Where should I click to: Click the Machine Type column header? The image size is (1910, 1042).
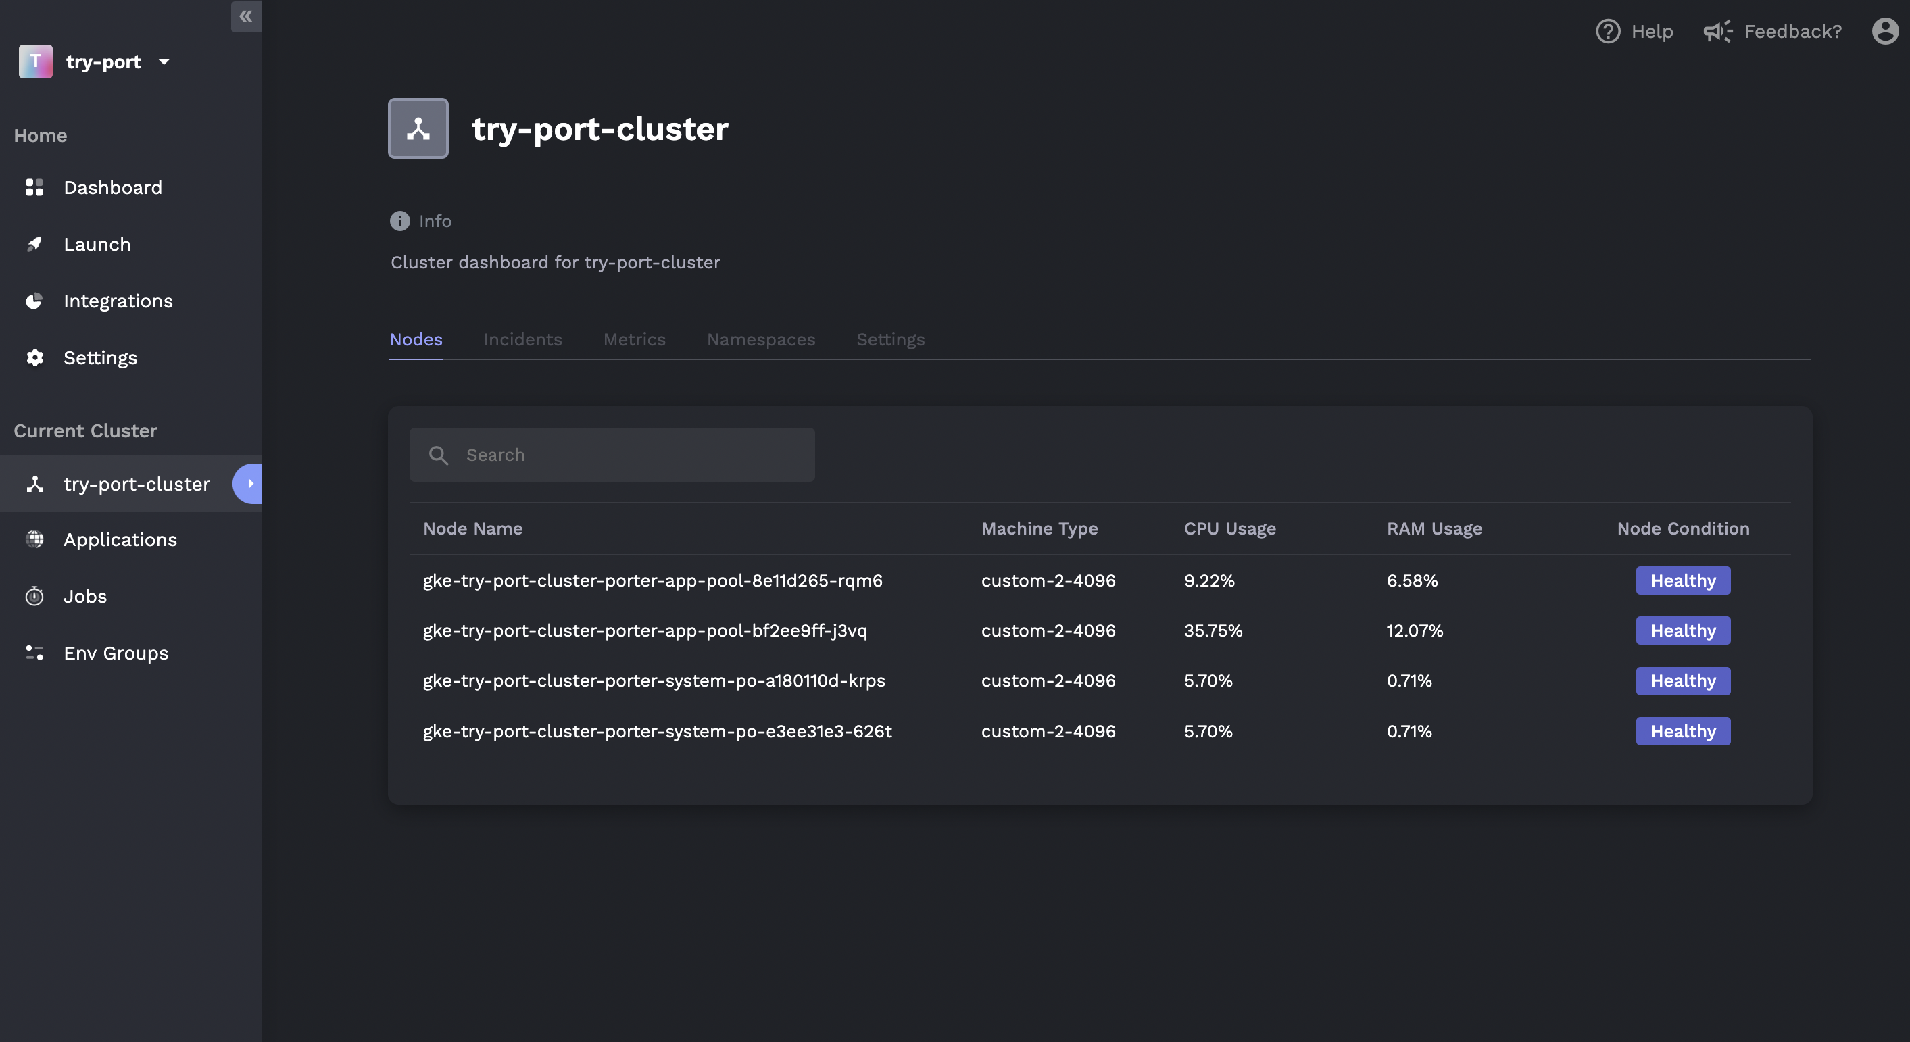pos(1039,528)
